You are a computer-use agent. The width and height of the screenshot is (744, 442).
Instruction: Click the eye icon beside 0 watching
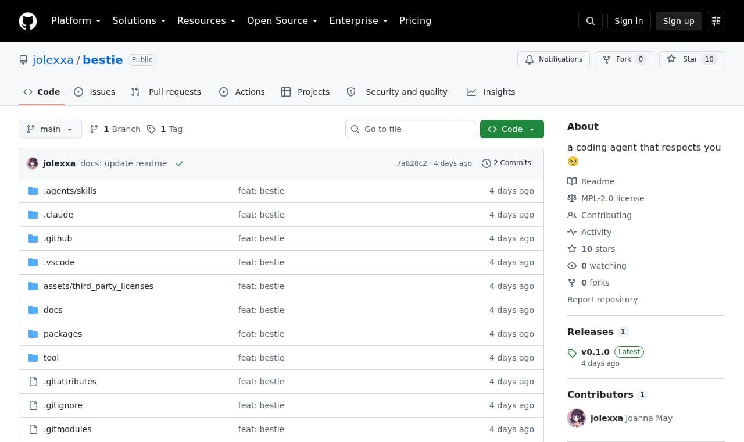tap(572, 266)
